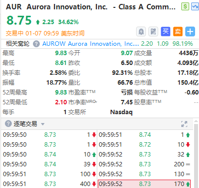Open the notes edit icon
The image size is (199, 188).
153,31
